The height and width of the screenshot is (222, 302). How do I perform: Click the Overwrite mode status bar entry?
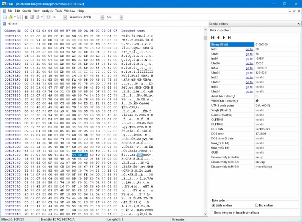[178, 219]
